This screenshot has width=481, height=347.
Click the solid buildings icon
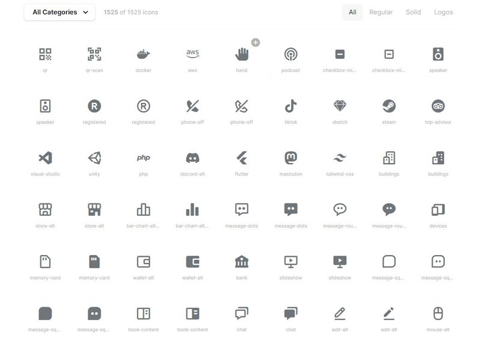pos(438,158)
